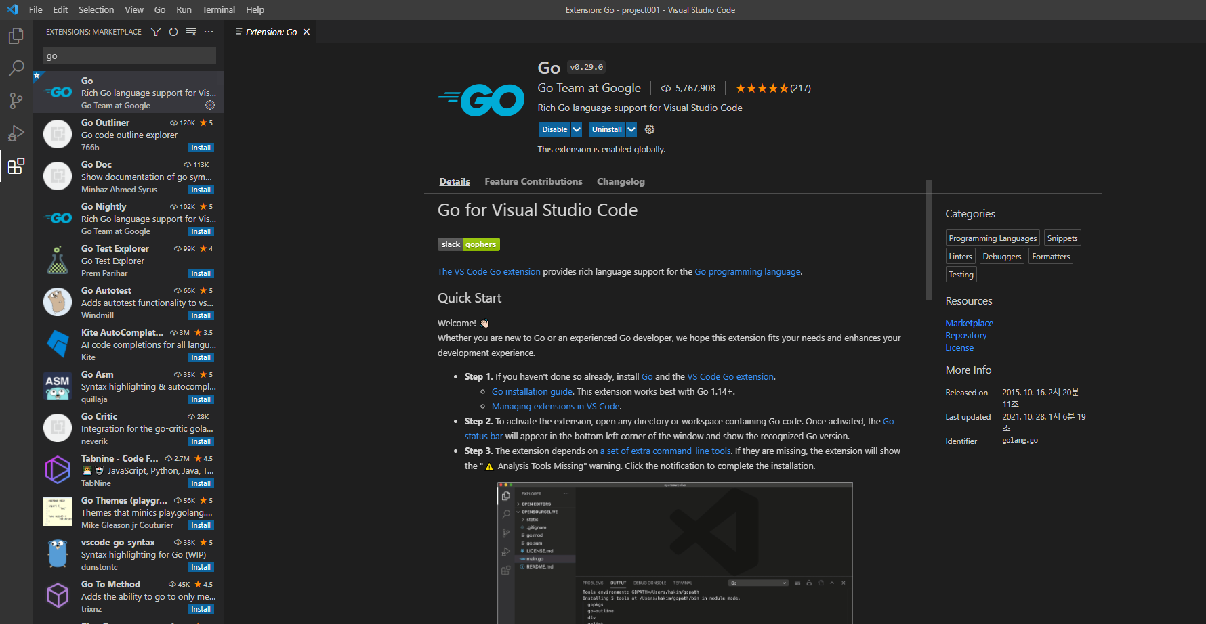Click the Snippets category tag
The height and width of the screenshot is (624, 1206).
pyautogui.click(x=1062, y=238)
